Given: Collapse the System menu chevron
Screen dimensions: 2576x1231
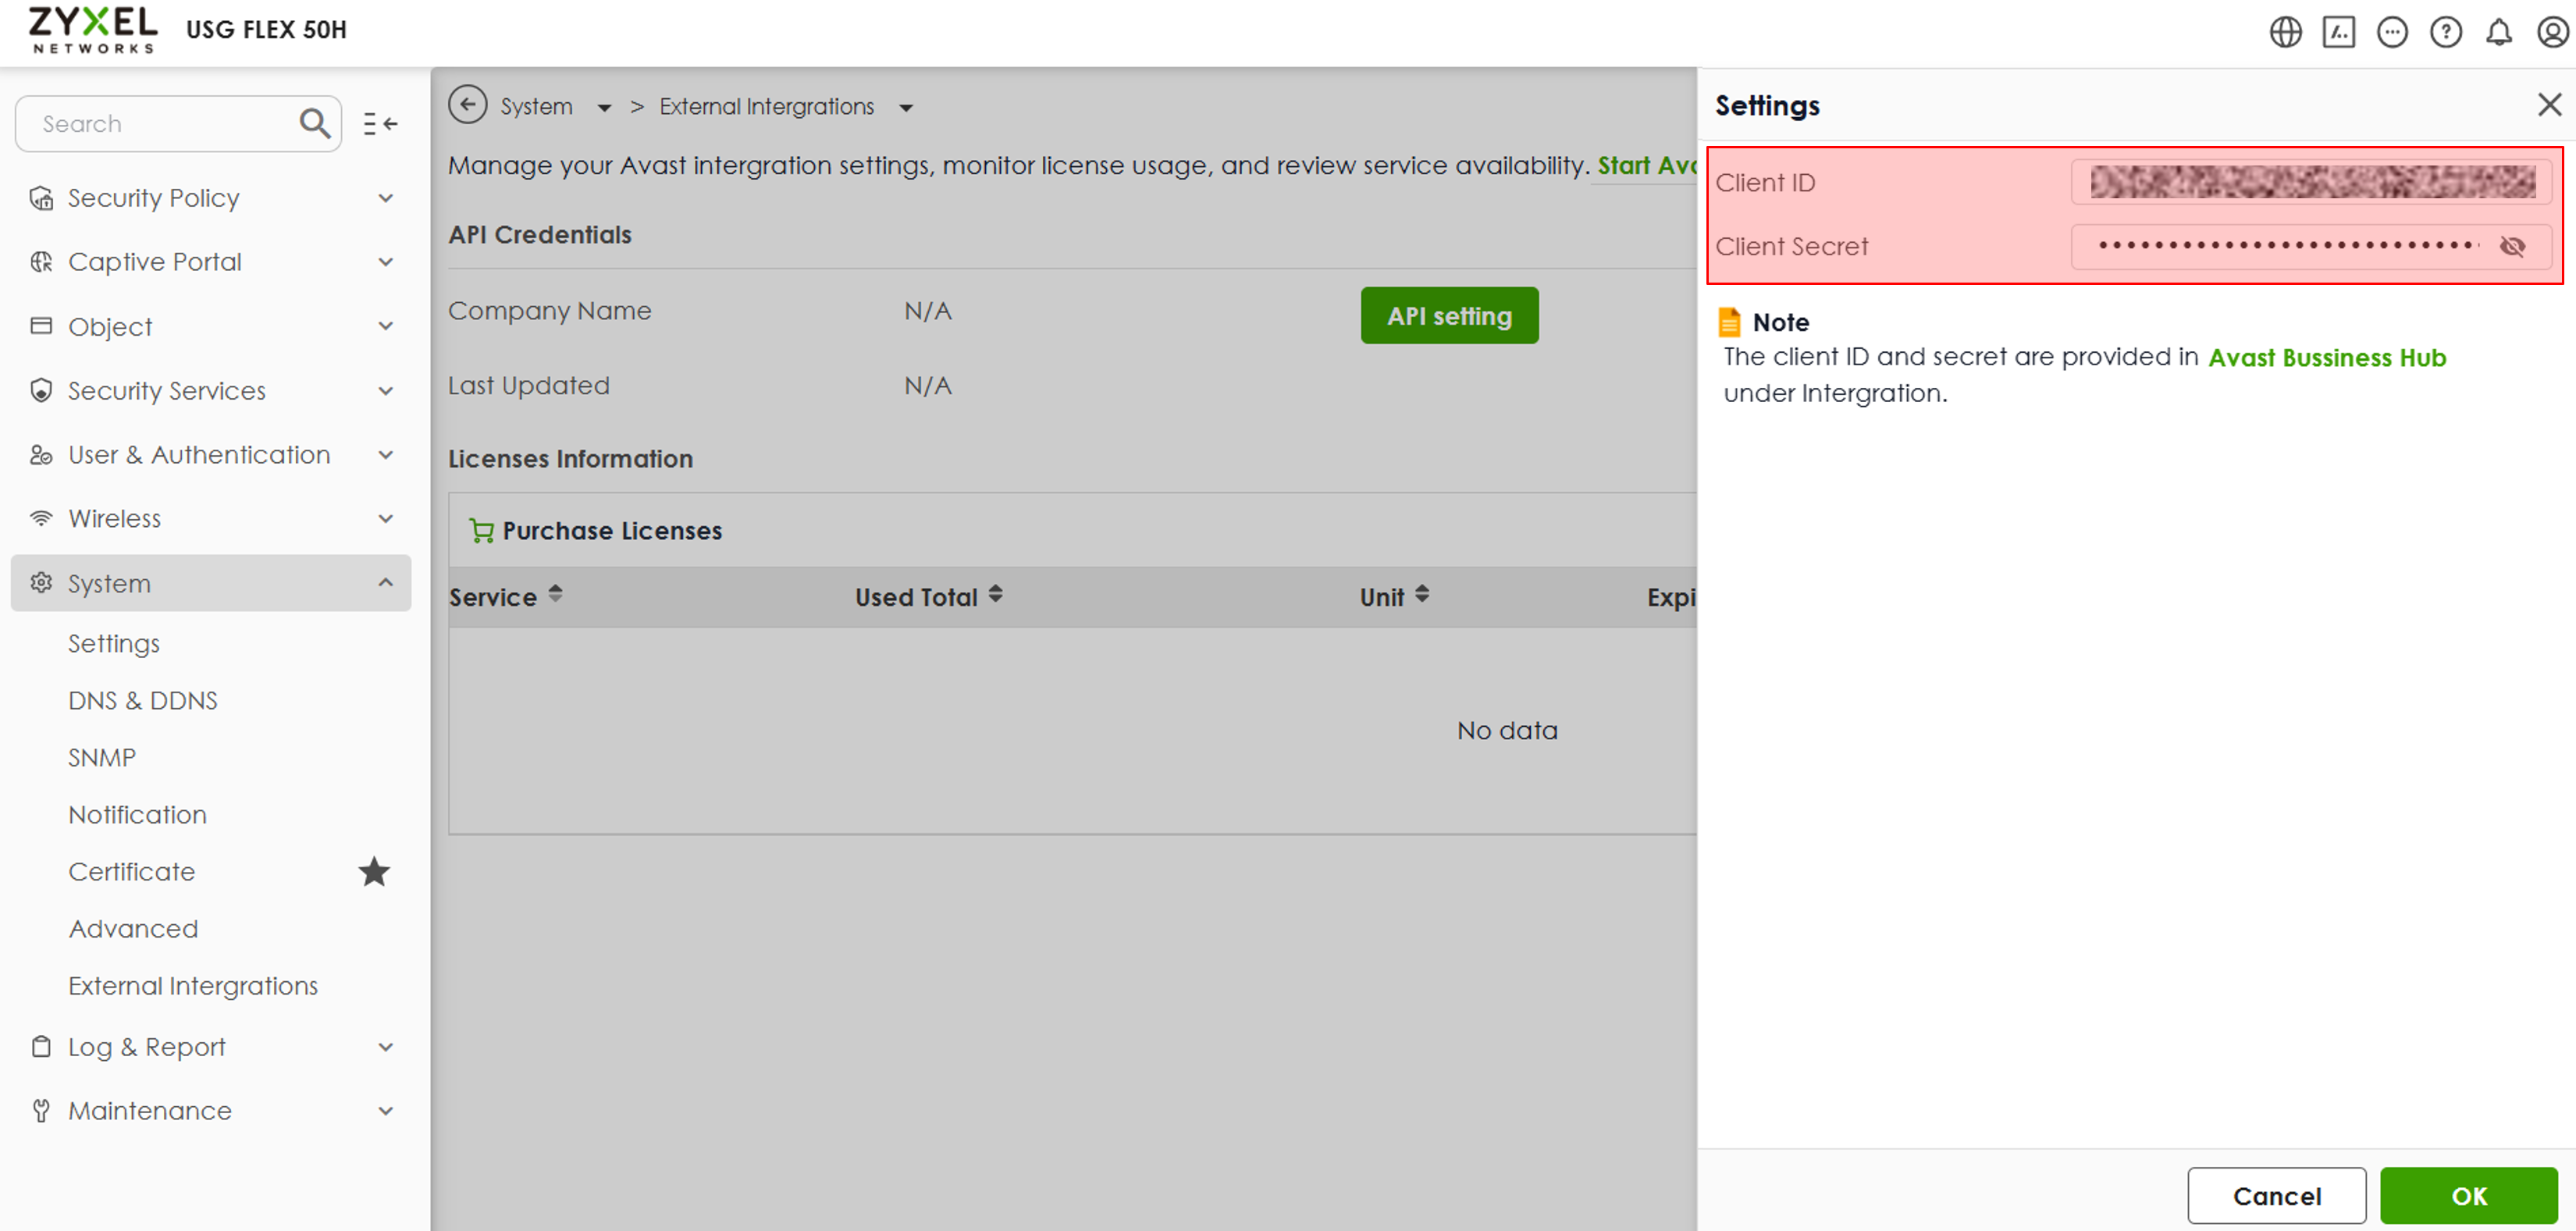Looking at the screenshot, I should tap(386, 582).
